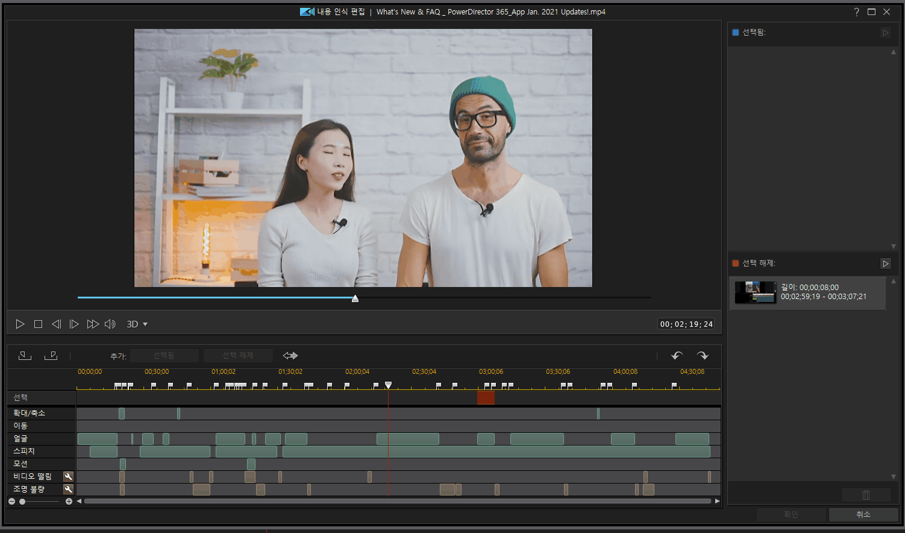Viewport: 905px width, 533px height.
Task: Open video shake wrench settings
Action: click(68, 476)
